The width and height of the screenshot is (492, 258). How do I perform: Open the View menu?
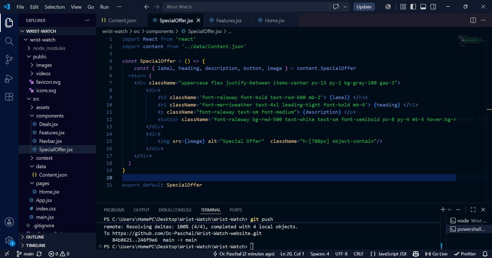pos(76,7)
